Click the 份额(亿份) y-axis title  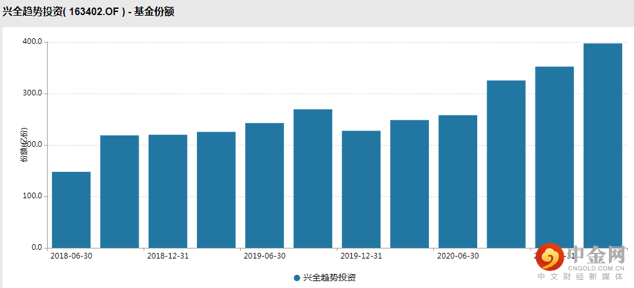(x=25, y=146)
